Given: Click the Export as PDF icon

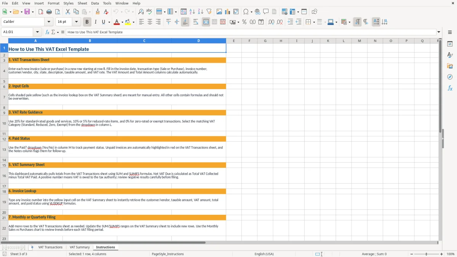Looking at the screenshot, I should coord(41,12).
